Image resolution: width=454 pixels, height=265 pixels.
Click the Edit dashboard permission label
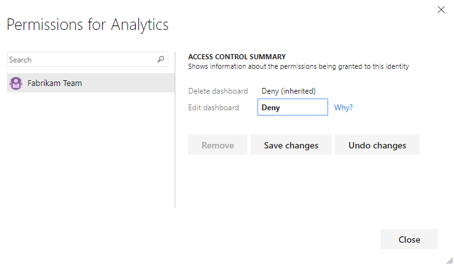[213, 108]
